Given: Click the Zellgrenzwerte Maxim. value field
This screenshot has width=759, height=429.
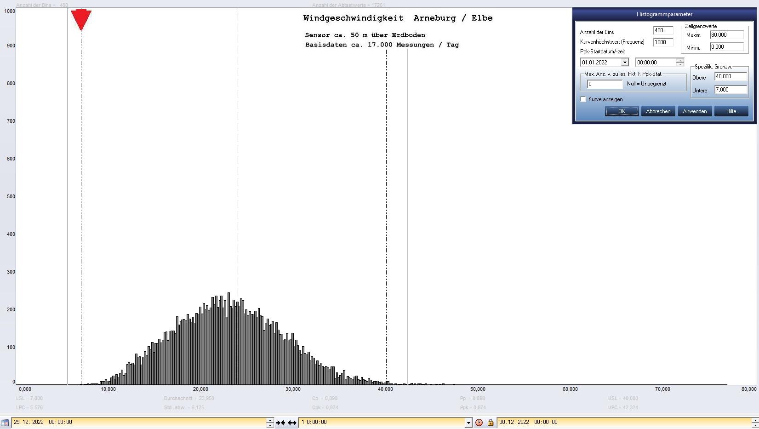Looking at the screenshot, I should point(726,35).
